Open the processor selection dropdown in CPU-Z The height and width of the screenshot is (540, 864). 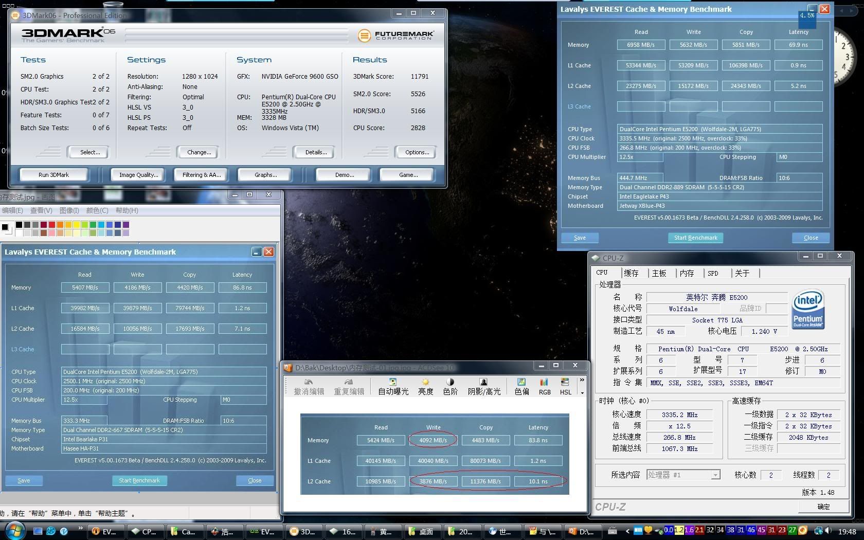point(715,475)
